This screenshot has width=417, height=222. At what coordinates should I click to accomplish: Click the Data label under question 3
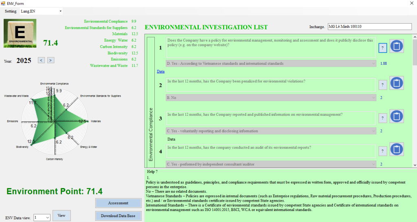(x=171, y=139)
